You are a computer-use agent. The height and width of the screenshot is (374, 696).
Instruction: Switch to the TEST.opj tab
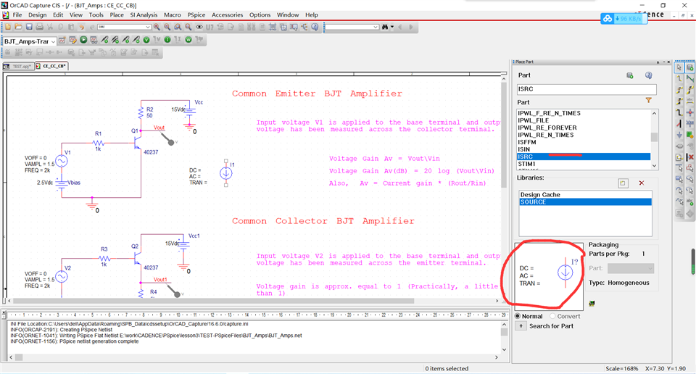[x=18, y=66]
